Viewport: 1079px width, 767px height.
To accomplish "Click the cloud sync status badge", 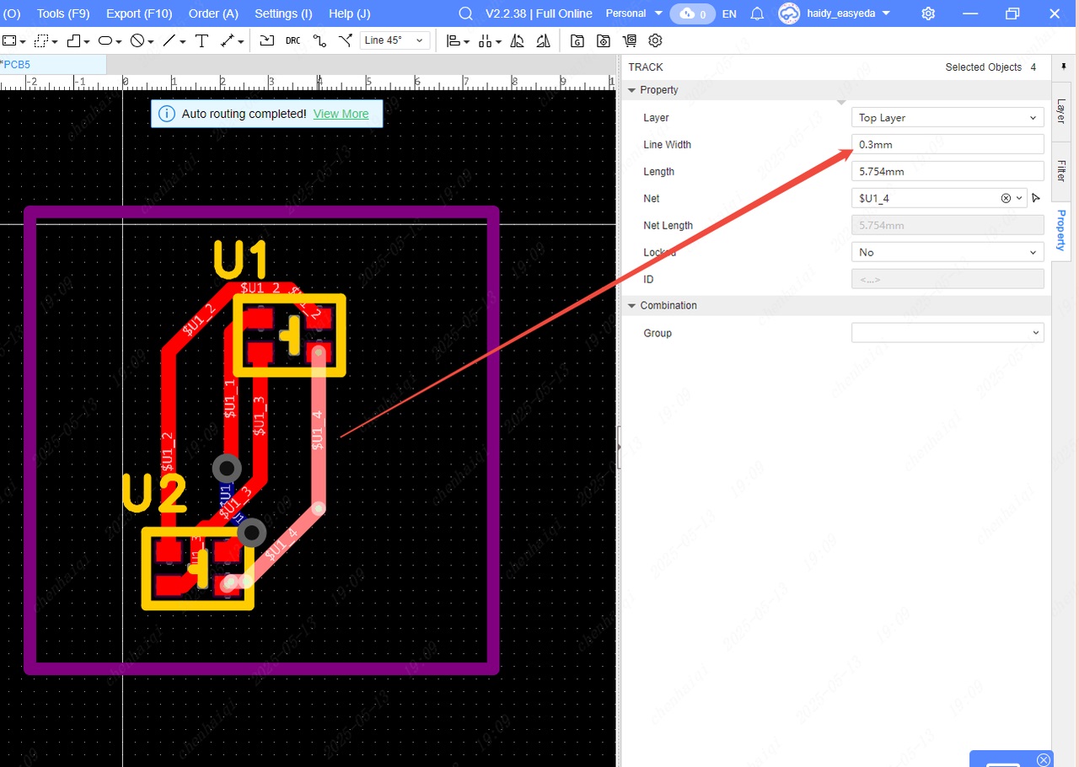I will pyautogui.click(x=692, y=13).
